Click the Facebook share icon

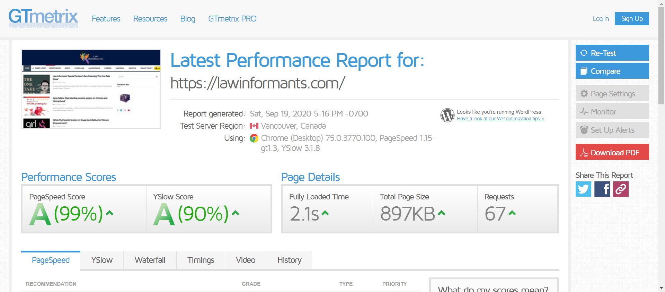tap(602, 189)
